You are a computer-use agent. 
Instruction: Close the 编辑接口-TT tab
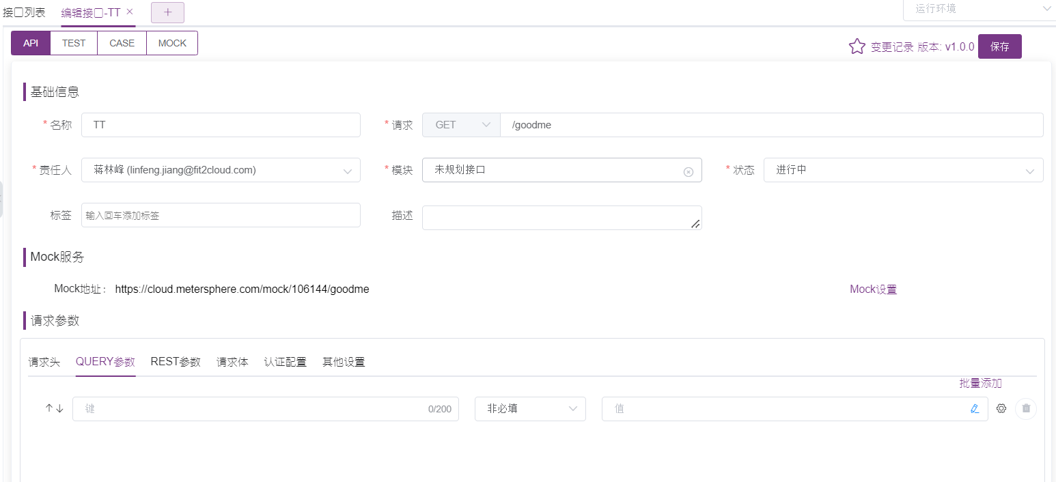(130, 11)
